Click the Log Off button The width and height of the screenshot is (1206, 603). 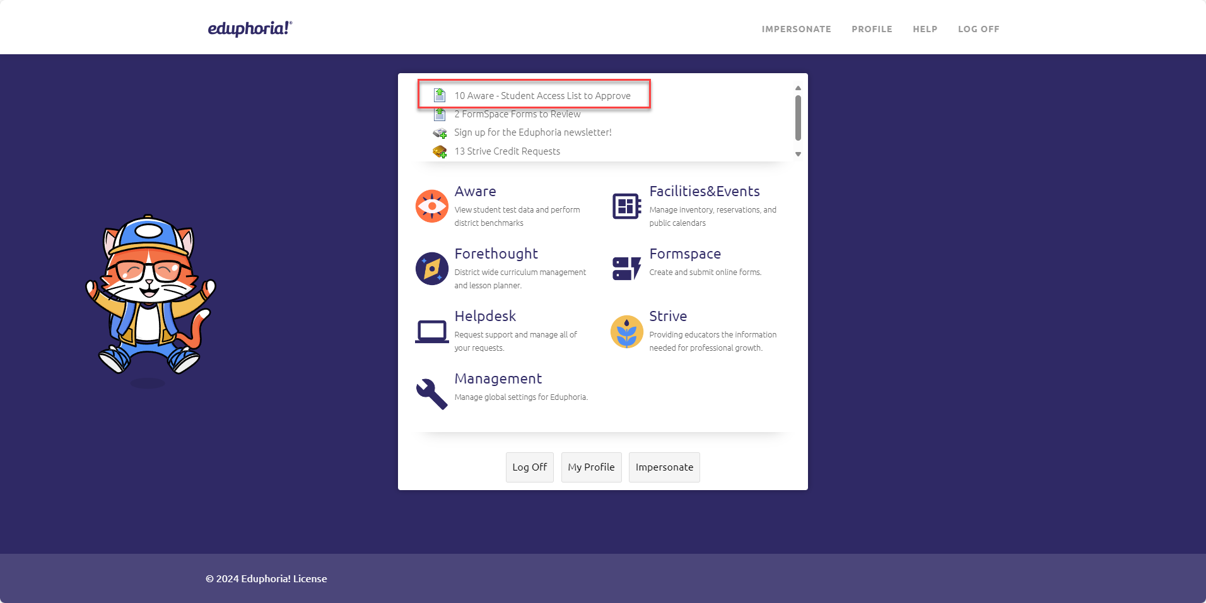pyautogui.click(x=530, y=467)
